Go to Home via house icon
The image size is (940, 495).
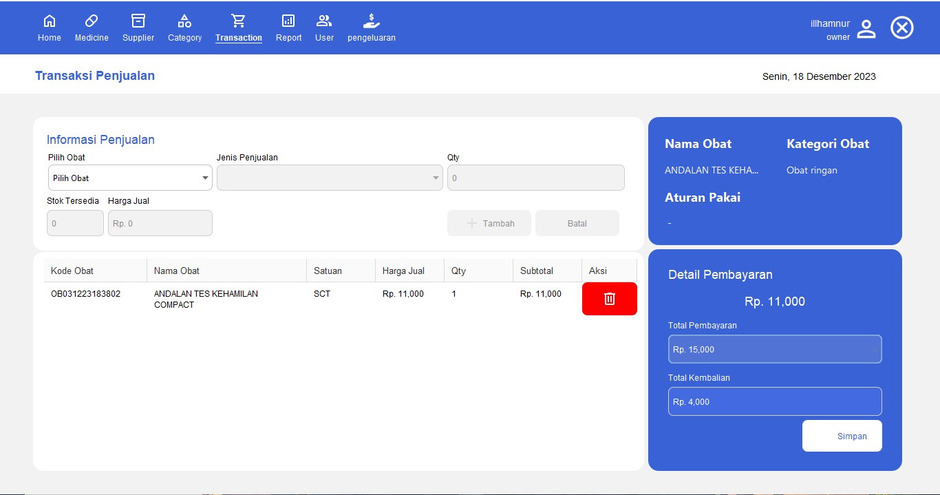(x=50, y=21)
